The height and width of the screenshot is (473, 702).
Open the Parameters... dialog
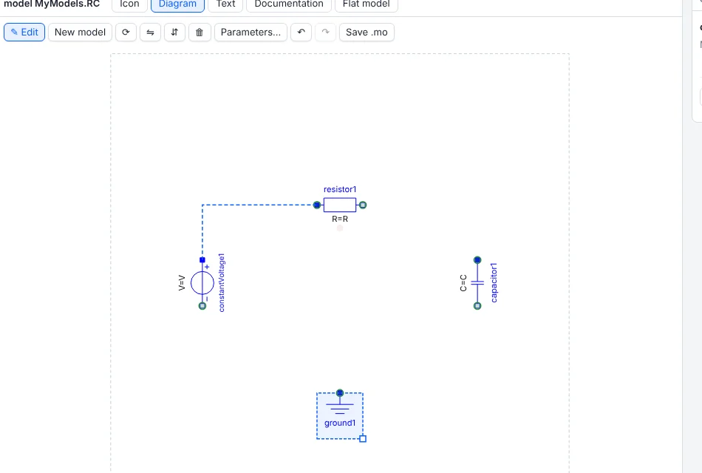251,33
